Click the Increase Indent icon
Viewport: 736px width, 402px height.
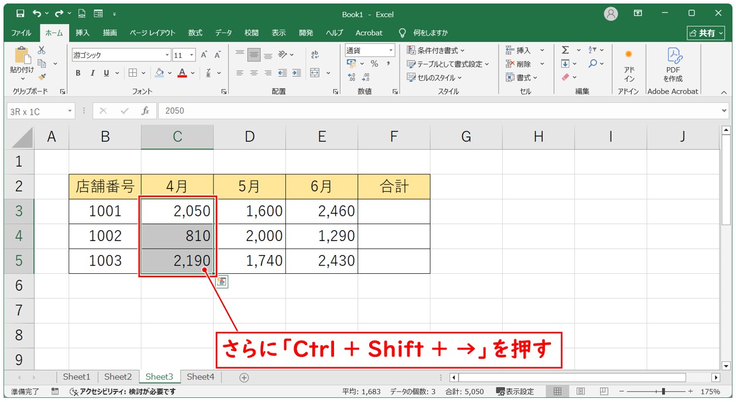tap(297, 73)
